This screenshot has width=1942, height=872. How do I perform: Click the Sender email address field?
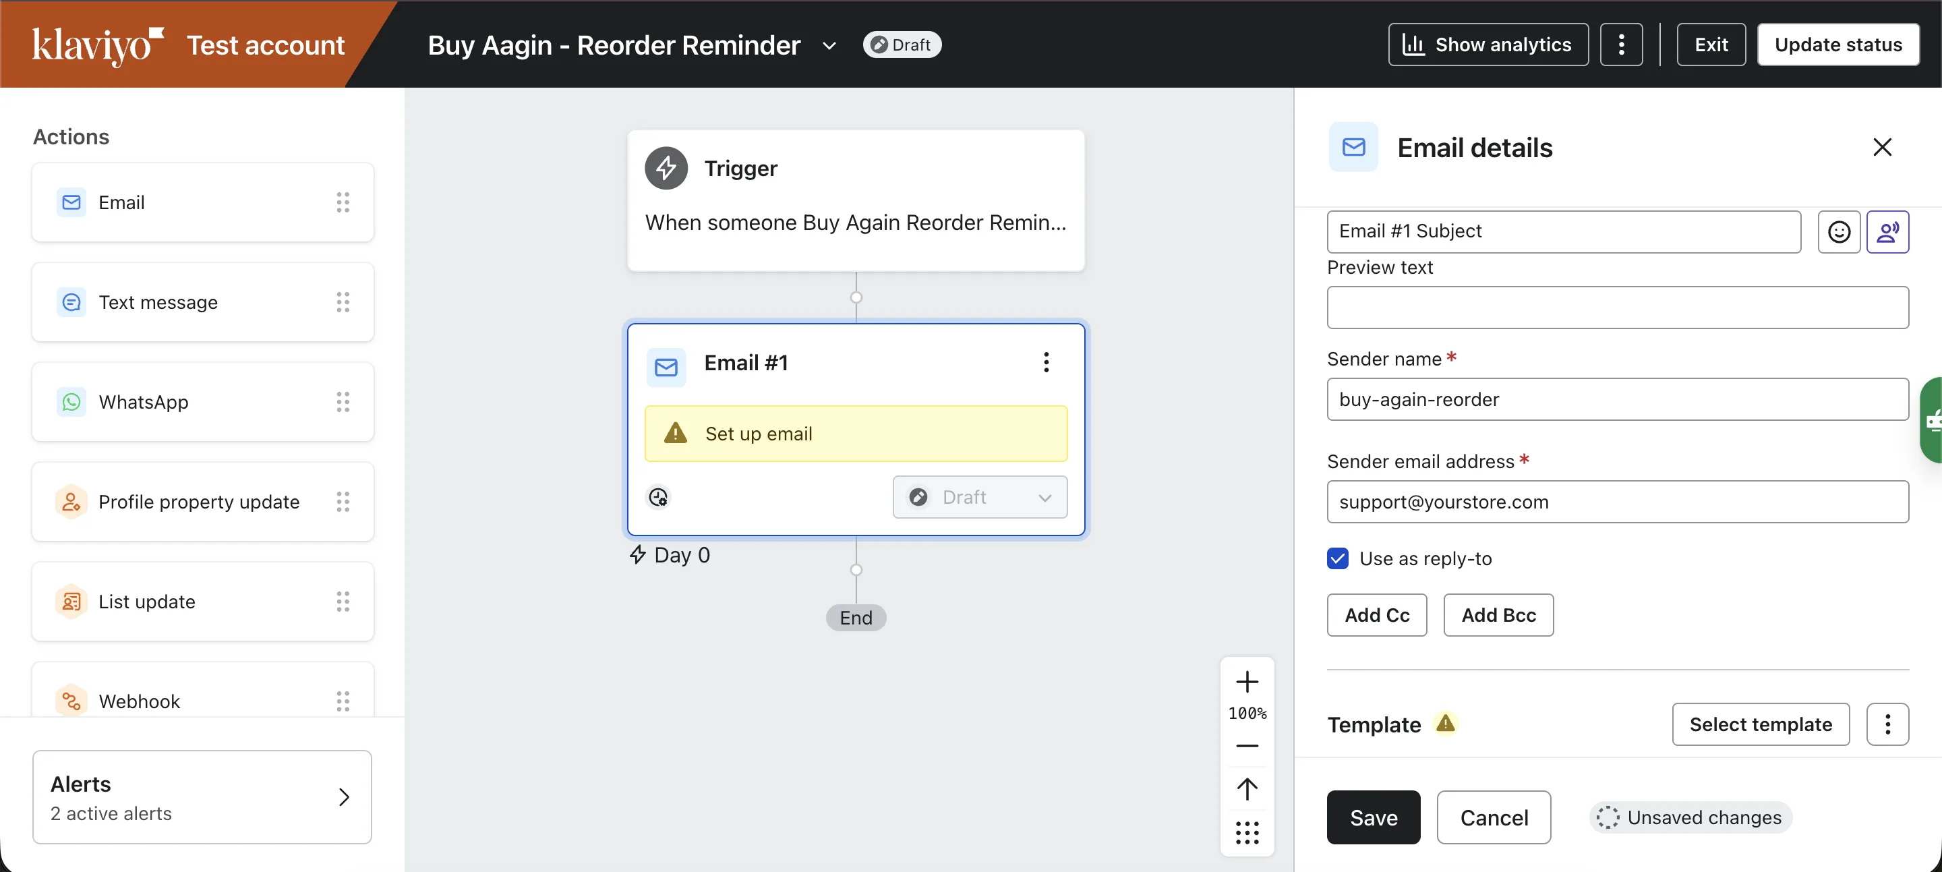coord(1618,502)
